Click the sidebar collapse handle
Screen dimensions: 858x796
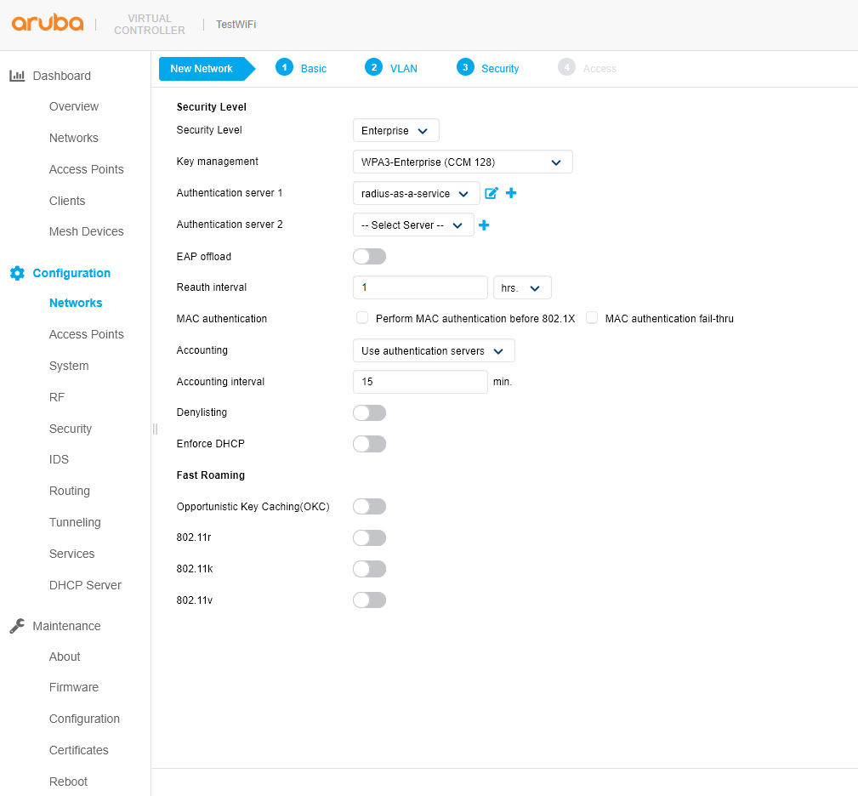click(x=155, y=429)
